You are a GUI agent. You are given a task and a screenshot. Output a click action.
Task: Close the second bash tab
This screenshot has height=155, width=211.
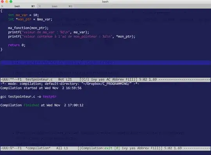[x=39, y=6]
